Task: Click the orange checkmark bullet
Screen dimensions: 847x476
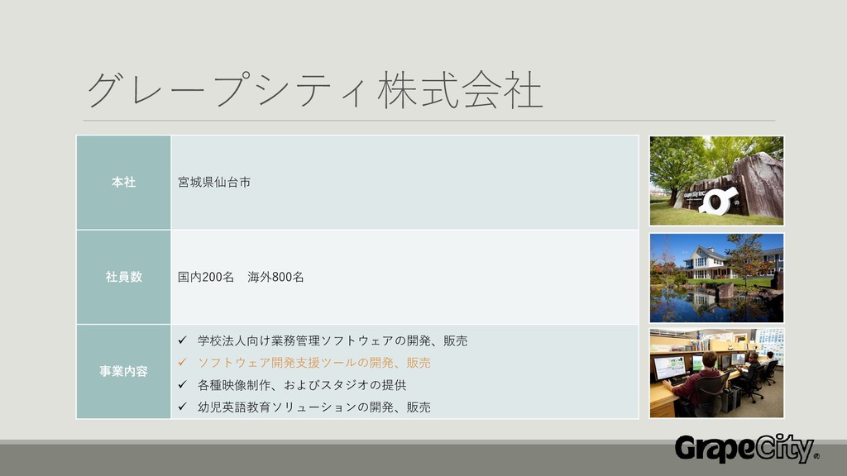Action: 183,362
